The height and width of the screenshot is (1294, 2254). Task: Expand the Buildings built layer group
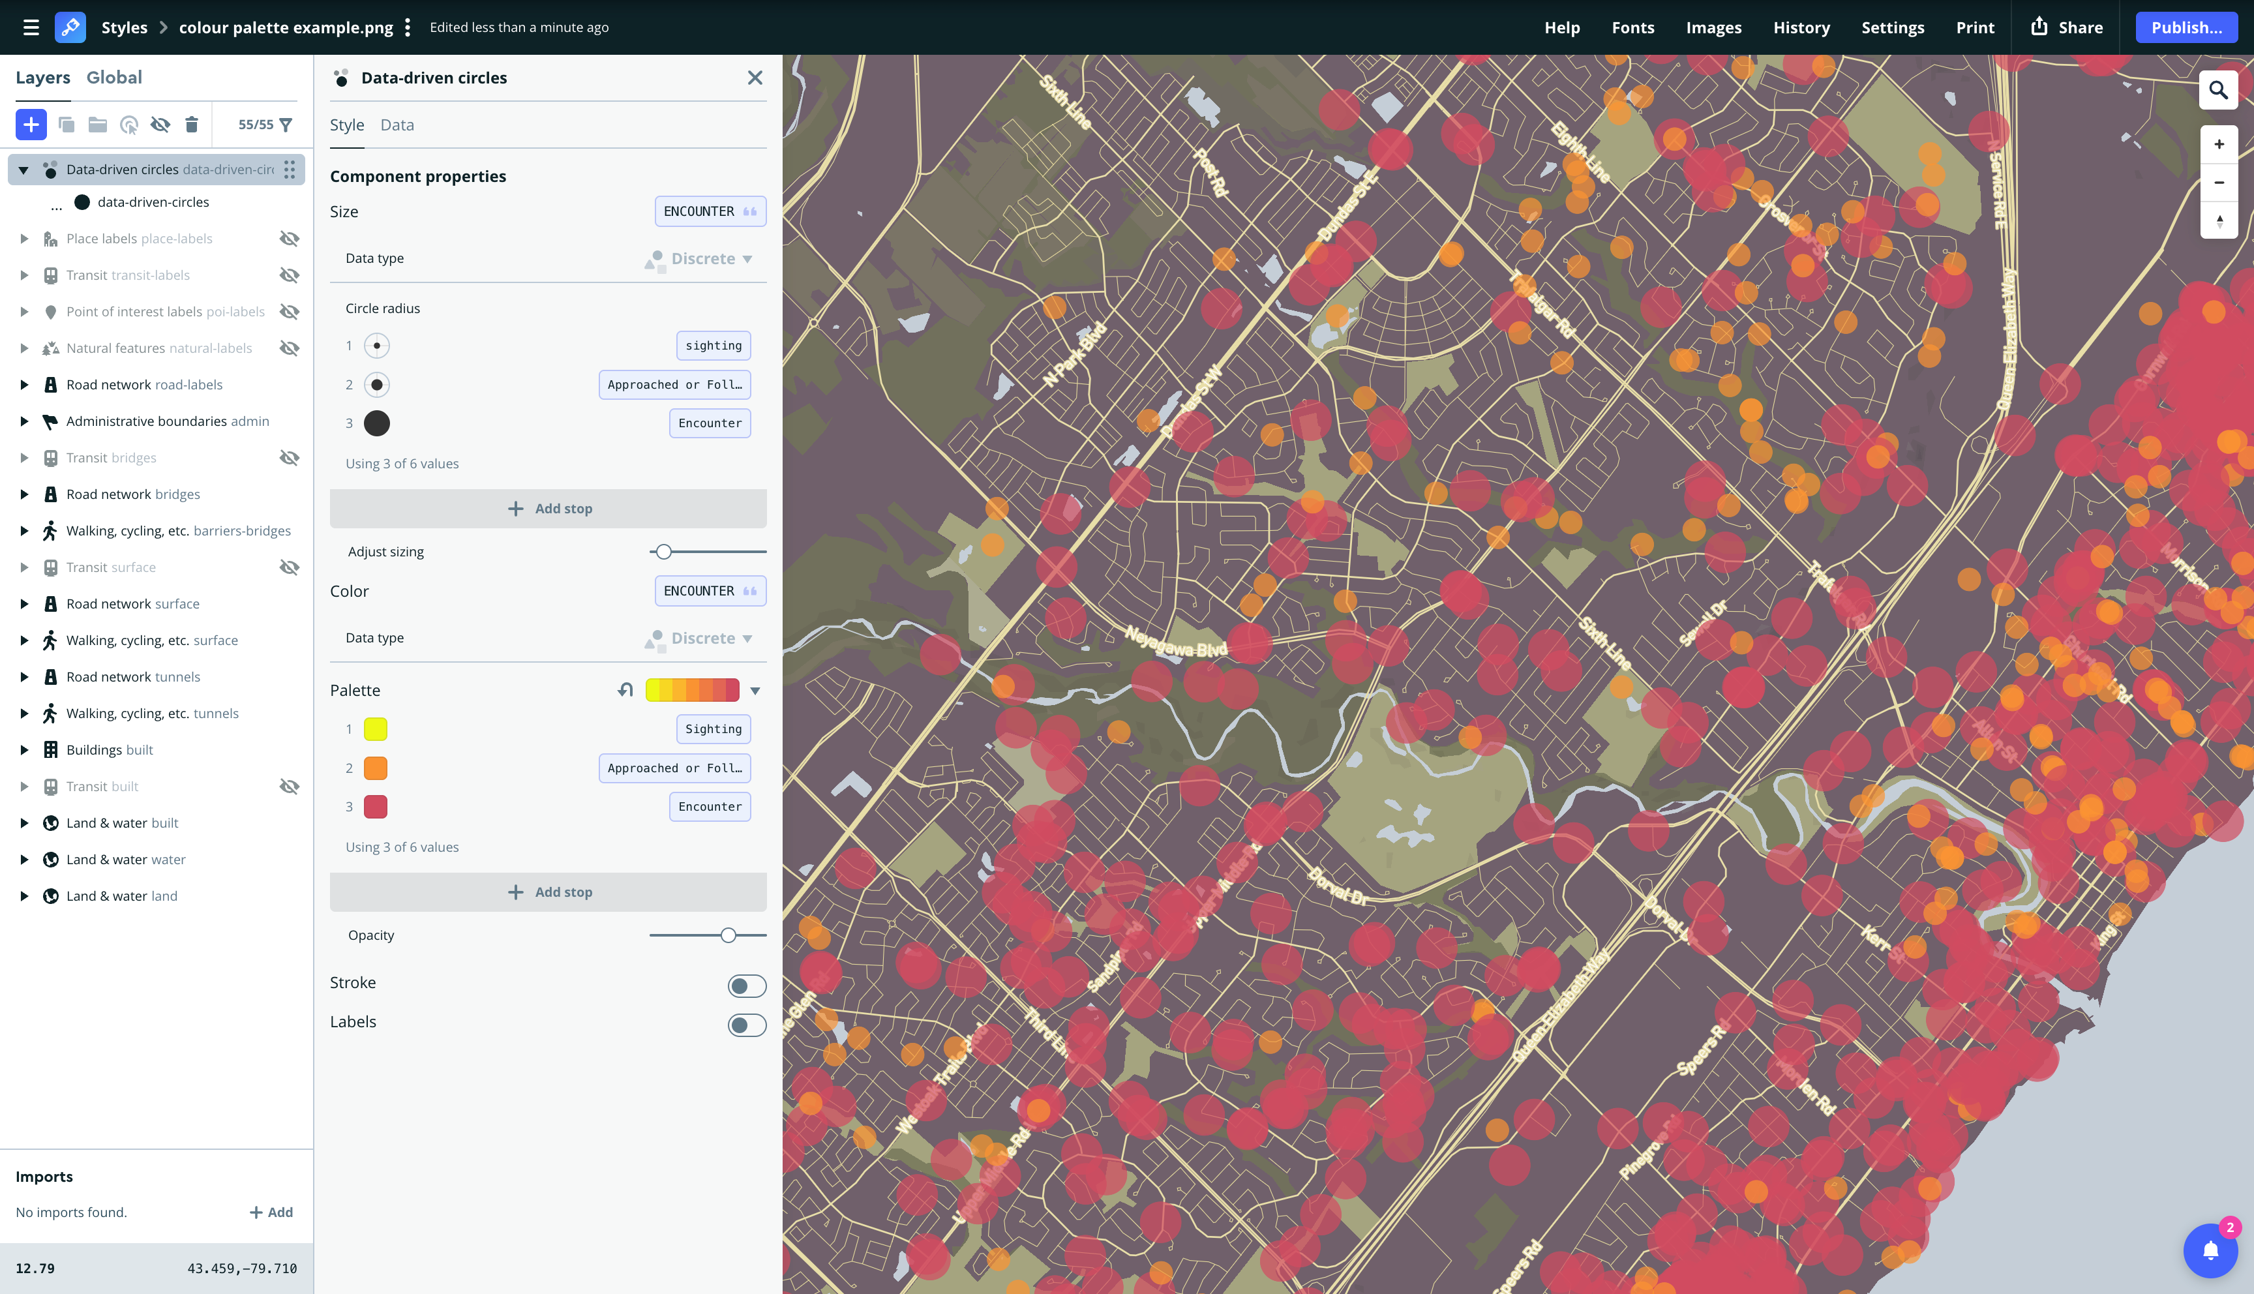pyautogui.click(x=24, y=750)
